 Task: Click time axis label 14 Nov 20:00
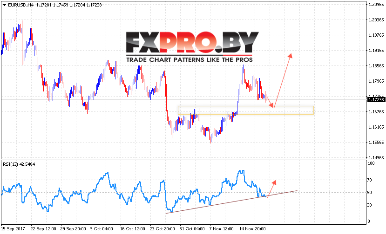tap(252, 228)
